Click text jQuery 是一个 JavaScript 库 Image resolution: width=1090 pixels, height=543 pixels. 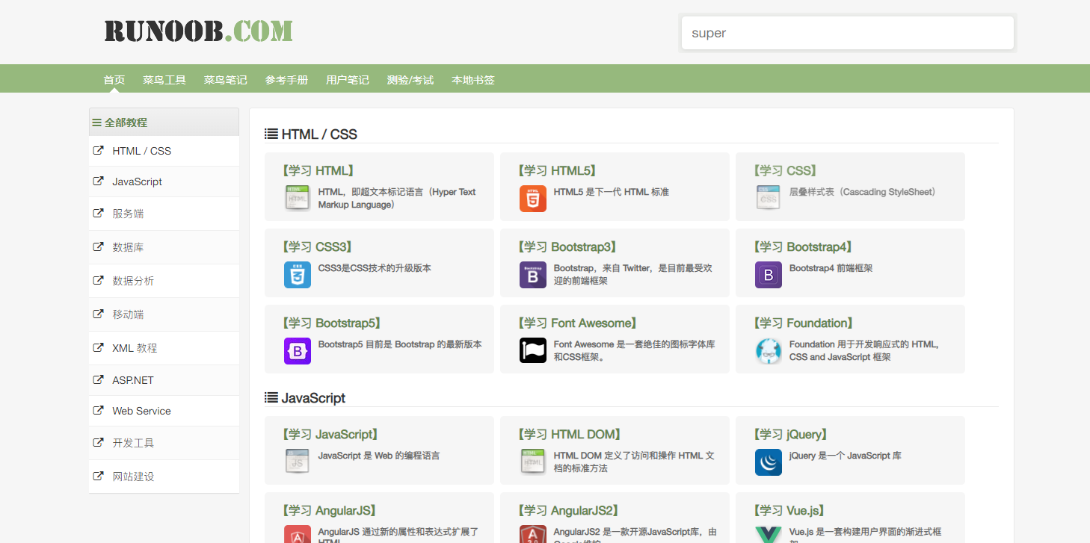[x=846, y=456]
